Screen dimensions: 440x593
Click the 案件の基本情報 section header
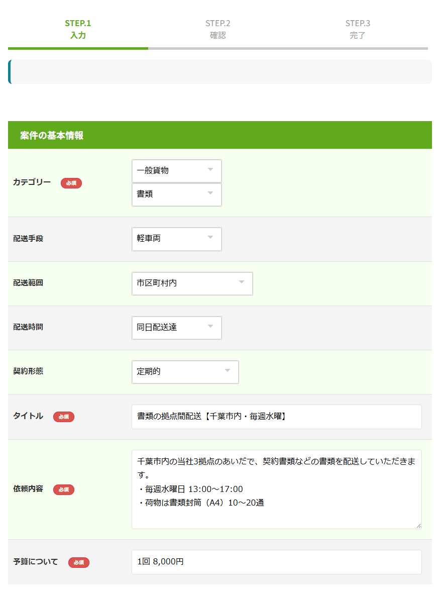point(220,135)
